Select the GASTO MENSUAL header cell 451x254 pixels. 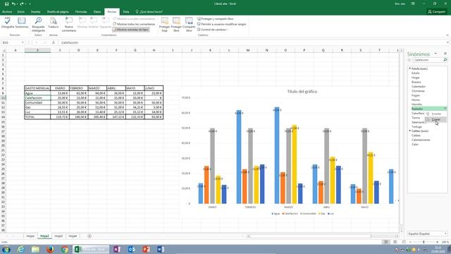[37, 88]
